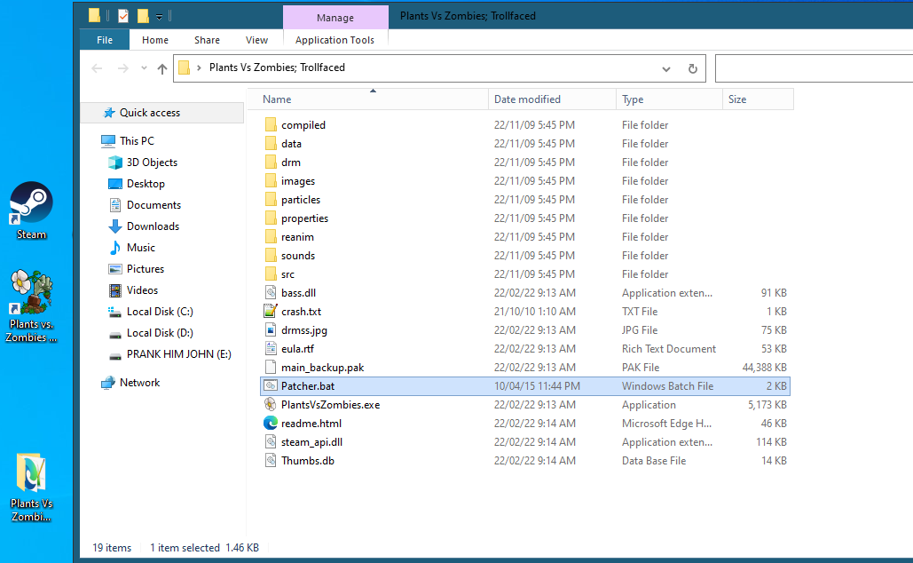Open Desktop in the sidebar
This screenshot has height=563, width=913.
(x=146, y=184)
